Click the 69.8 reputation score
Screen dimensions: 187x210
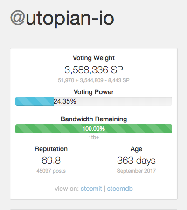point(51,161)
